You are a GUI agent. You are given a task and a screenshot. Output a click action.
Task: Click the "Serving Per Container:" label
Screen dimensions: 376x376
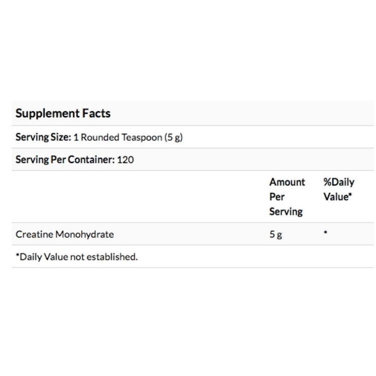click(65, 159)
